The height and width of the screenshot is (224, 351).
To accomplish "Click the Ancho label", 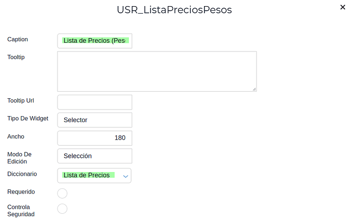I will tap(16, 136).
